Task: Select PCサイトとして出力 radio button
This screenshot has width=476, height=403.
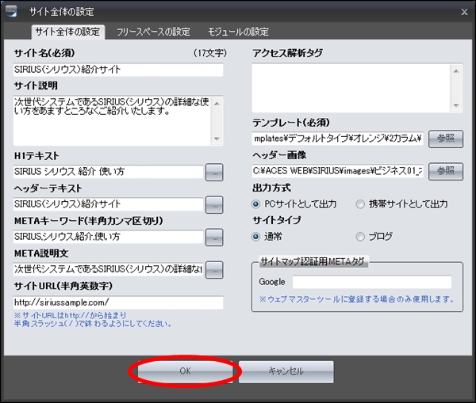Action: (256, 204)
